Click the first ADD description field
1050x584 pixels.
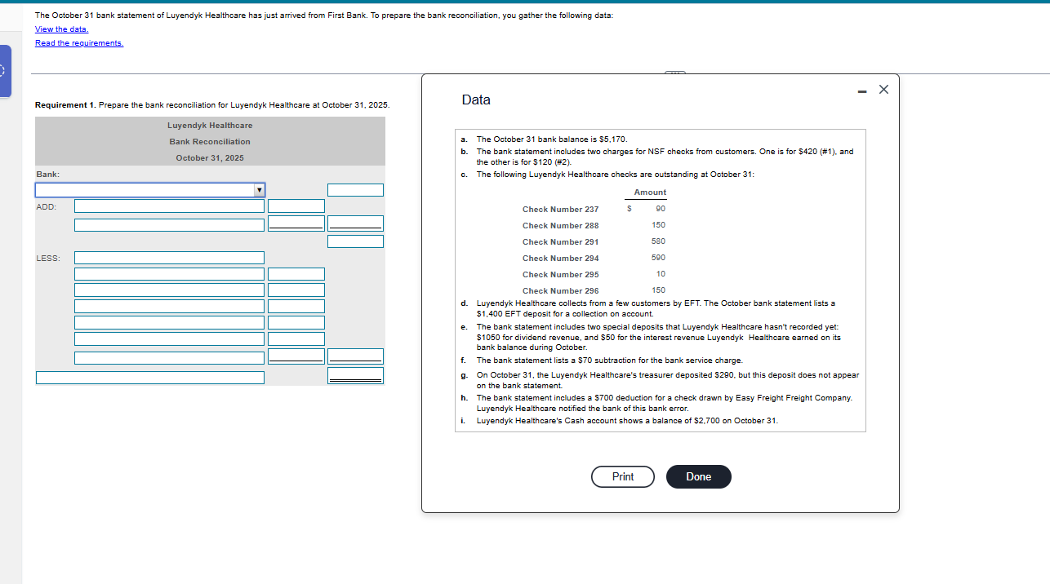pos(169,206)
